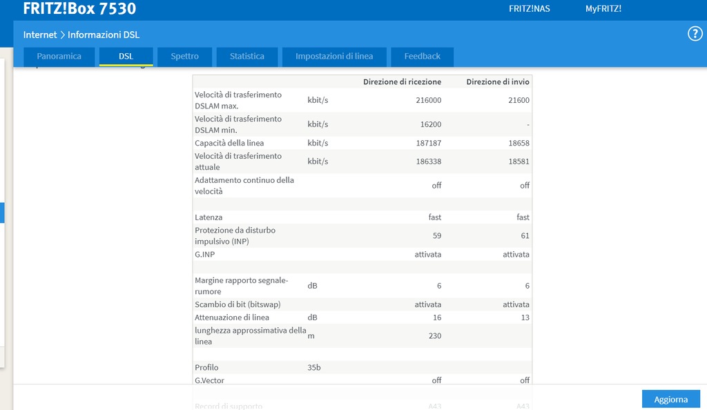The width and height of the screenshot is (707, 410).
Task: Select the Adattamento continuo della velocità label
Action: 244,186
